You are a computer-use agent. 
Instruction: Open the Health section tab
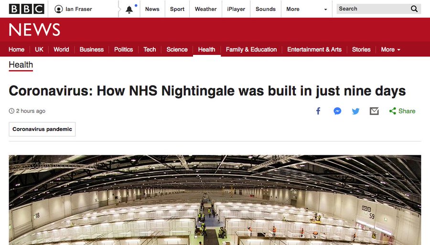point(206,50)
